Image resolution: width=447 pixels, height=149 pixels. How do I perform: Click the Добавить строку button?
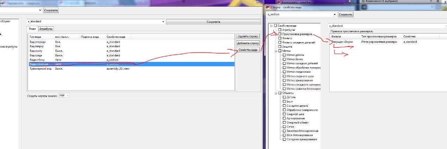[248, 43]
